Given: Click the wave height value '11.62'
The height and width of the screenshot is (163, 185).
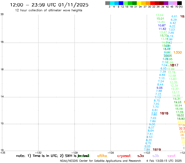Looking at the screenshot, I should (162, 29).
